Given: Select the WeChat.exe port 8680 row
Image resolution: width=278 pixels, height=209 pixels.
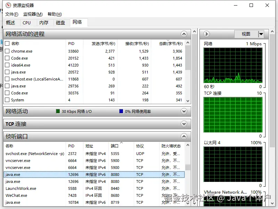Looking at the screenshot, I should click(94, 195).
